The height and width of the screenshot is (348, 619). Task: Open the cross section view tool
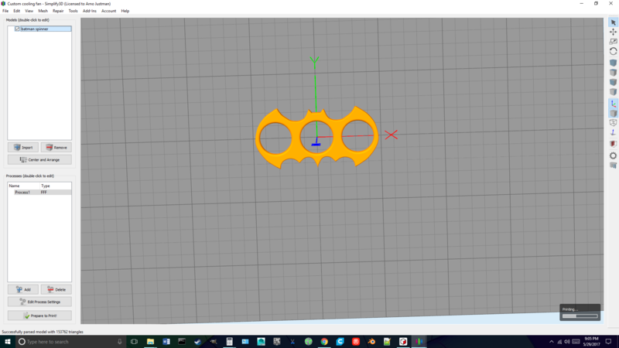coord(613,144)
